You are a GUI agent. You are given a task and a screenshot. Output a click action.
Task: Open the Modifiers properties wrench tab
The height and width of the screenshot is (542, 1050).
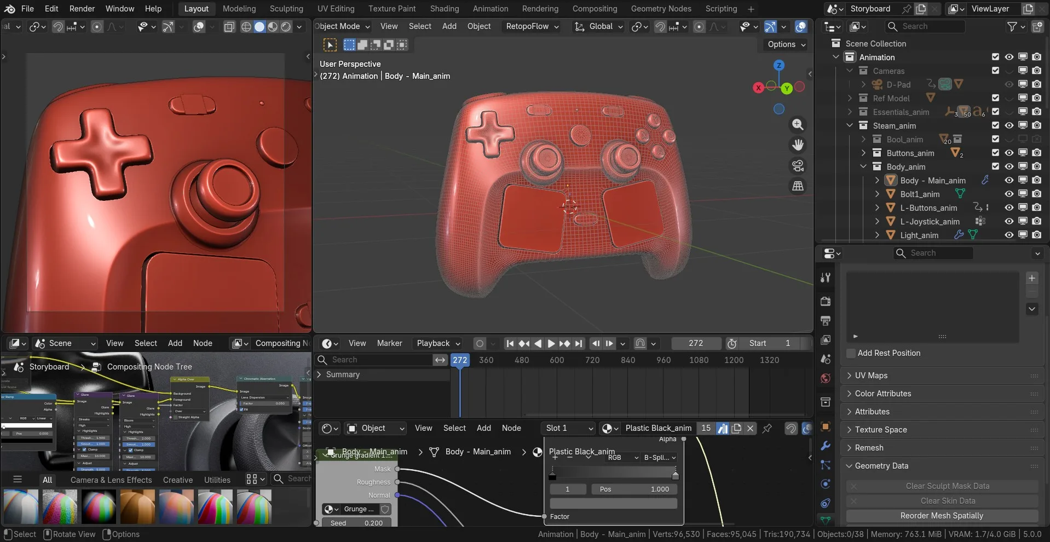click(x=826, y=446)
